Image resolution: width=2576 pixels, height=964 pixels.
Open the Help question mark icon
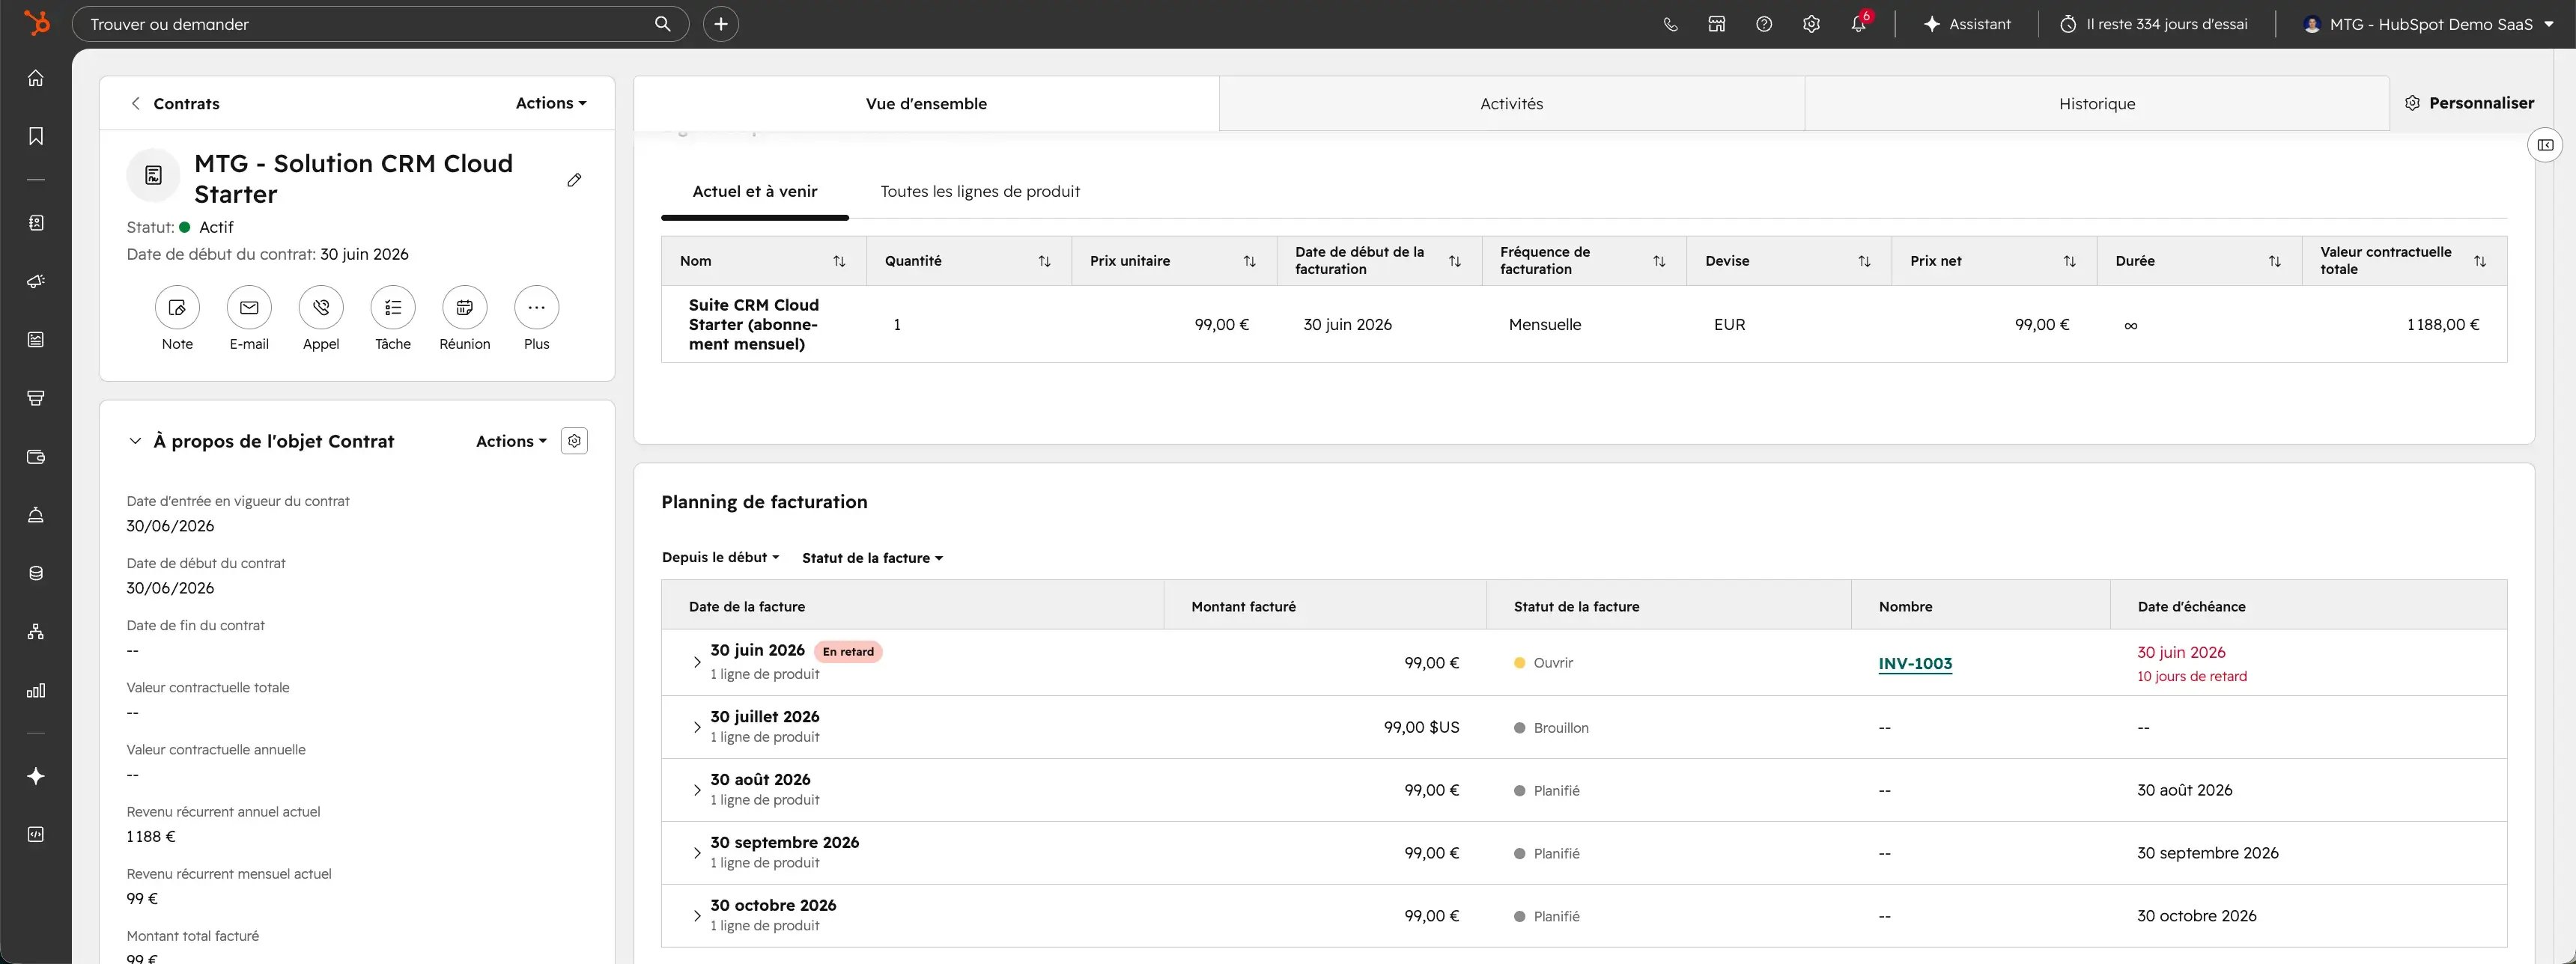click(x=1764, y=24)
